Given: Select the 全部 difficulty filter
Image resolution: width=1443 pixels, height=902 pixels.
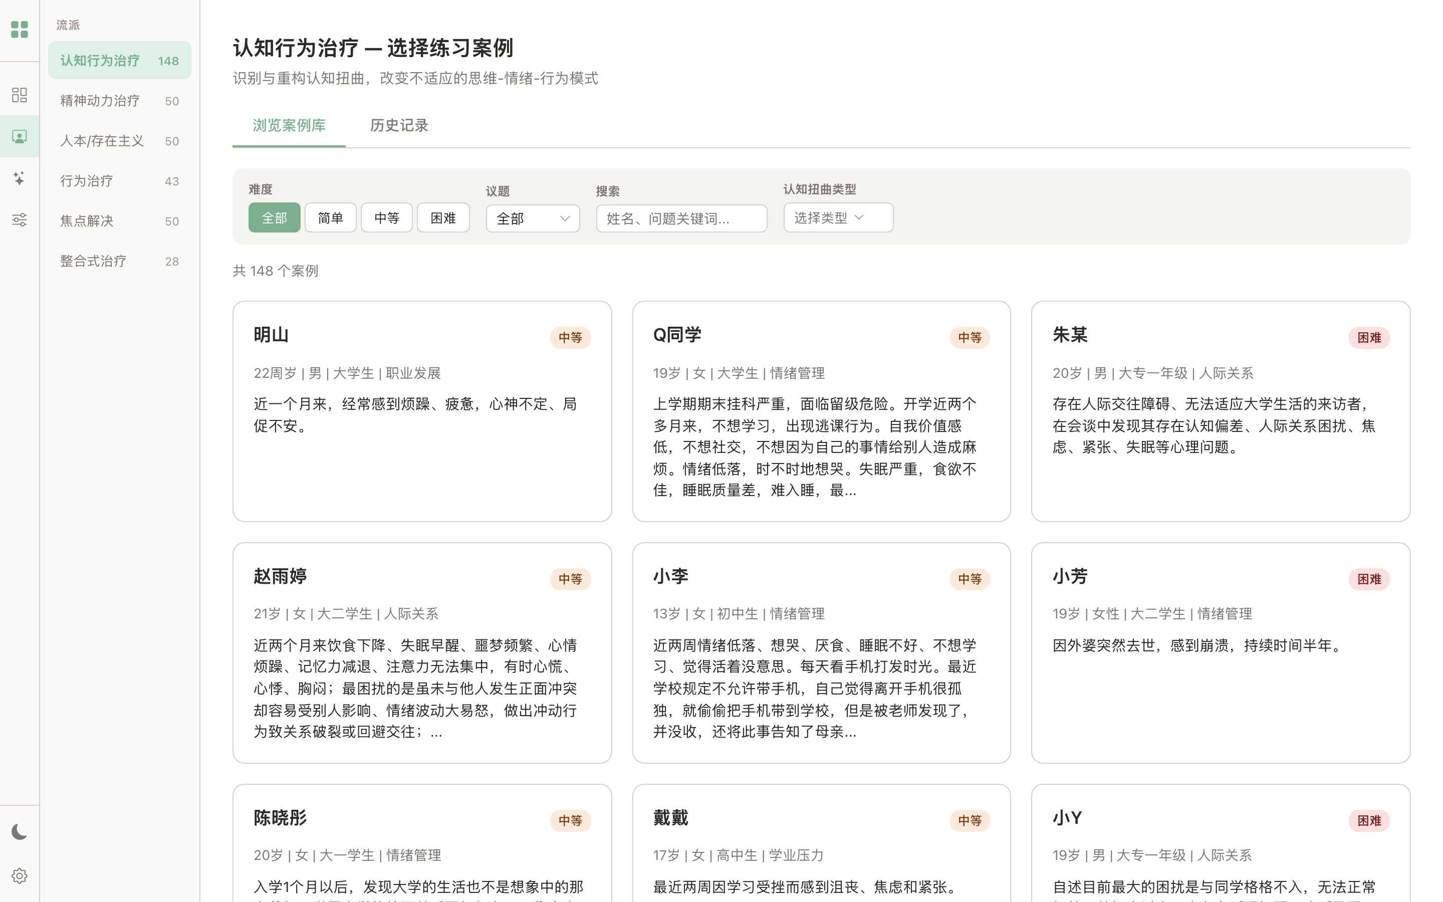Looking at the screenshot, I should (x=274, y=218).
